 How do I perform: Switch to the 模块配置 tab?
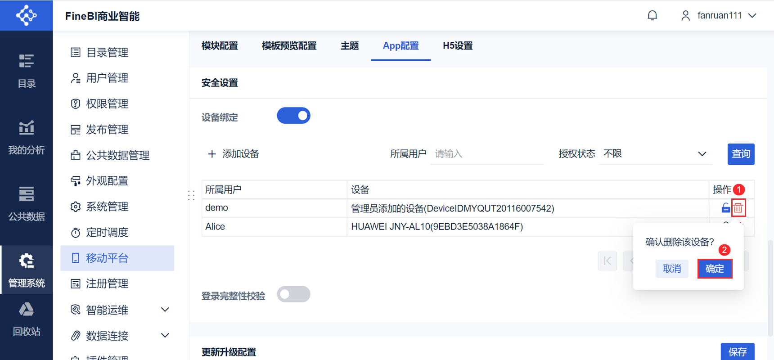point(220,46)
